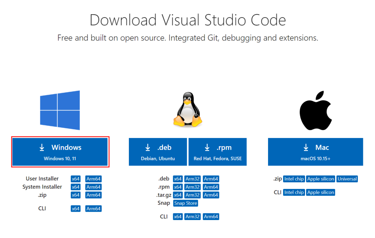375x238 pixels.
Task: Get Mac .zip Intel chip build
Action: [294, 179]
